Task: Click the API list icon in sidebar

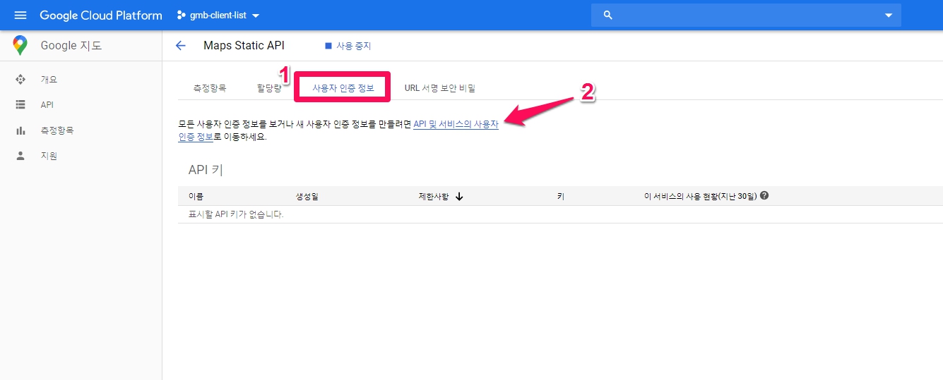Action: point(20,105)
